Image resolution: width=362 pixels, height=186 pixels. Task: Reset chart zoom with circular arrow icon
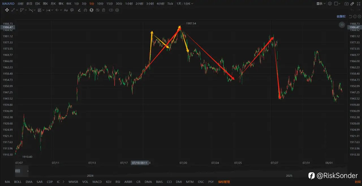pos(350,17)
